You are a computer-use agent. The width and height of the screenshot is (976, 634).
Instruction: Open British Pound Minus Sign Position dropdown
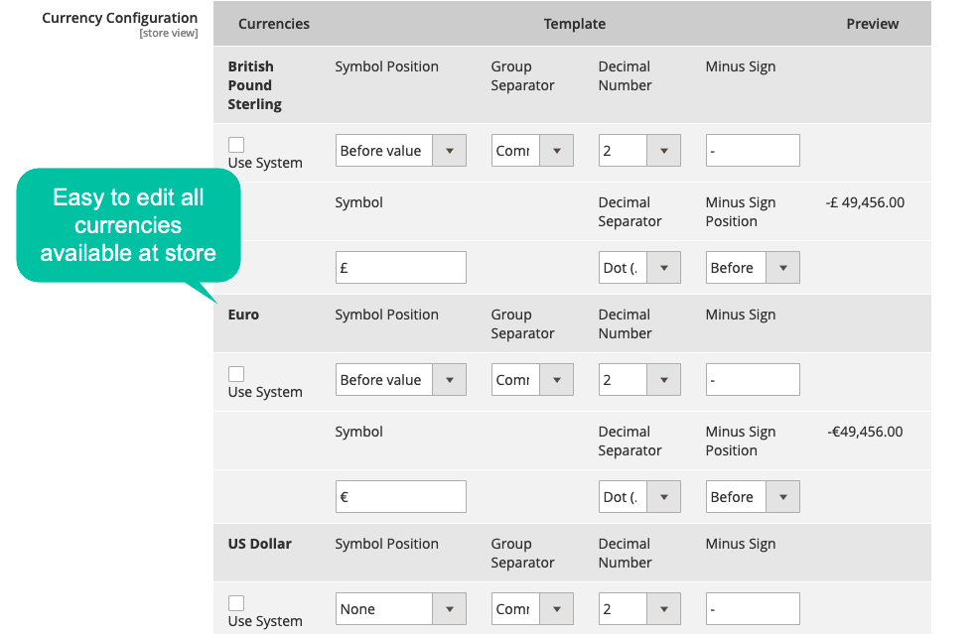point(752,268)
